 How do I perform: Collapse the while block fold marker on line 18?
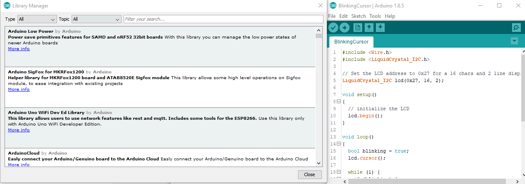click(x=338, y=172)
